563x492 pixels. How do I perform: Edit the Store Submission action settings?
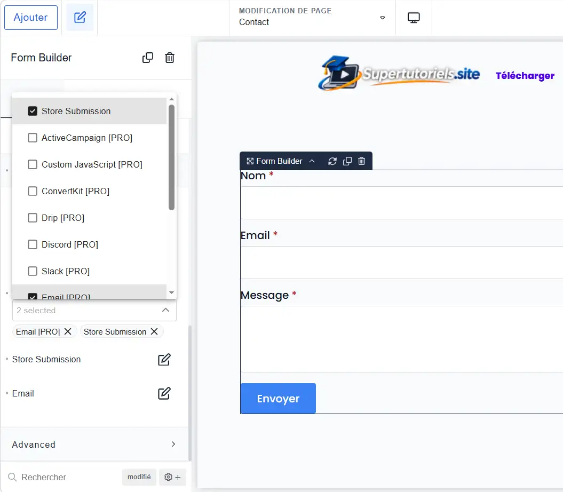(x=164, y=360)
